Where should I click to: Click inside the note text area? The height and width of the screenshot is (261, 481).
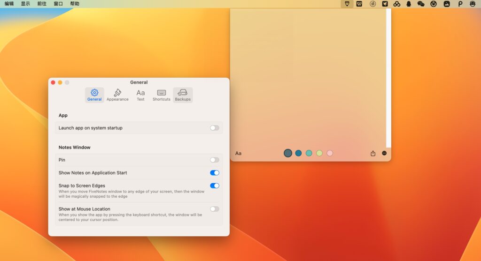coord(308,78)
